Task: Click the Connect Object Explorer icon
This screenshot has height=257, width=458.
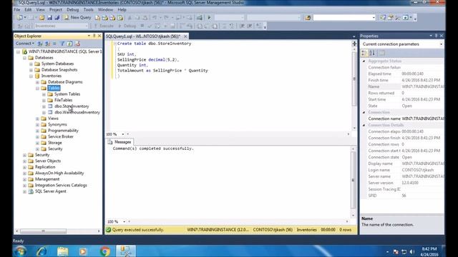Action: [x=40, y=44]
